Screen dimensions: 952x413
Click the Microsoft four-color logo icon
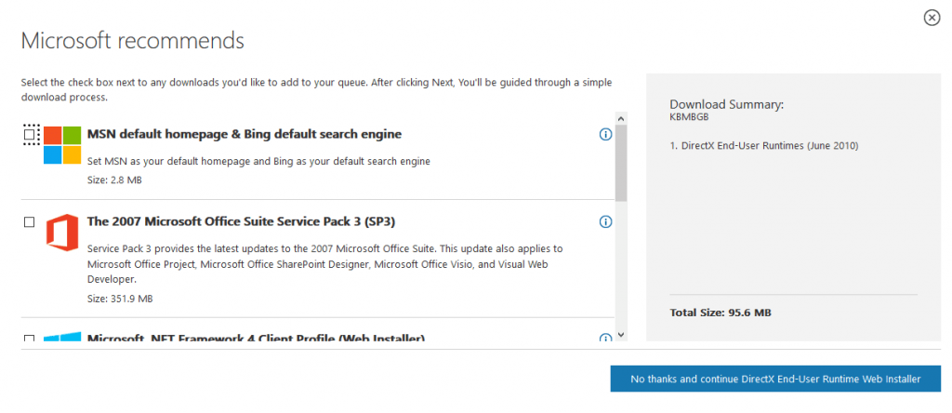(x=62, y=144)
